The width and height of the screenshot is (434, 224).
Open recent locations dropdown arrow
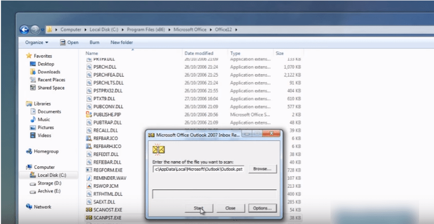click(x=42, y=30)
